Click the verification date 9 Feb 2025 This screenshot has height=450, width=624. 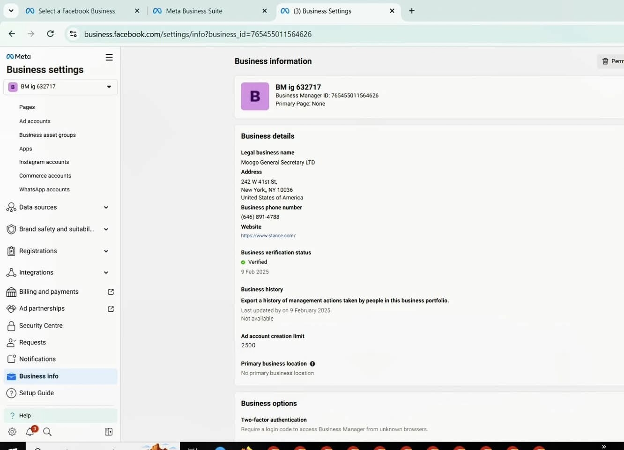click(255, 272)
